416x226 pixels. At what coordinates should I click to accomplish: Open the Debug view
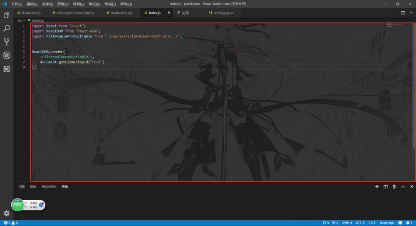click(7, 55)
